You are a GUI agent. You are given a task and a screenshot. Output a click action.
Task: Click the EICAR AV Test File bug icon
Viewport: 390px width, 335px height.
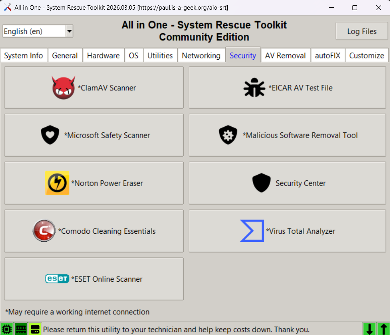pyautogui.click(x=254, y=88)
